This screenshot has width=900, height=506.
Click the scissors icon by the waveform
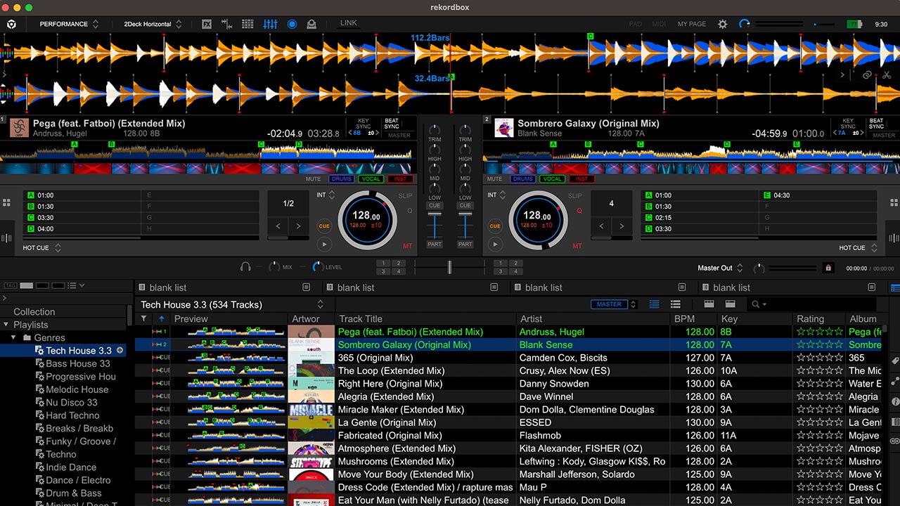point(887,74)
